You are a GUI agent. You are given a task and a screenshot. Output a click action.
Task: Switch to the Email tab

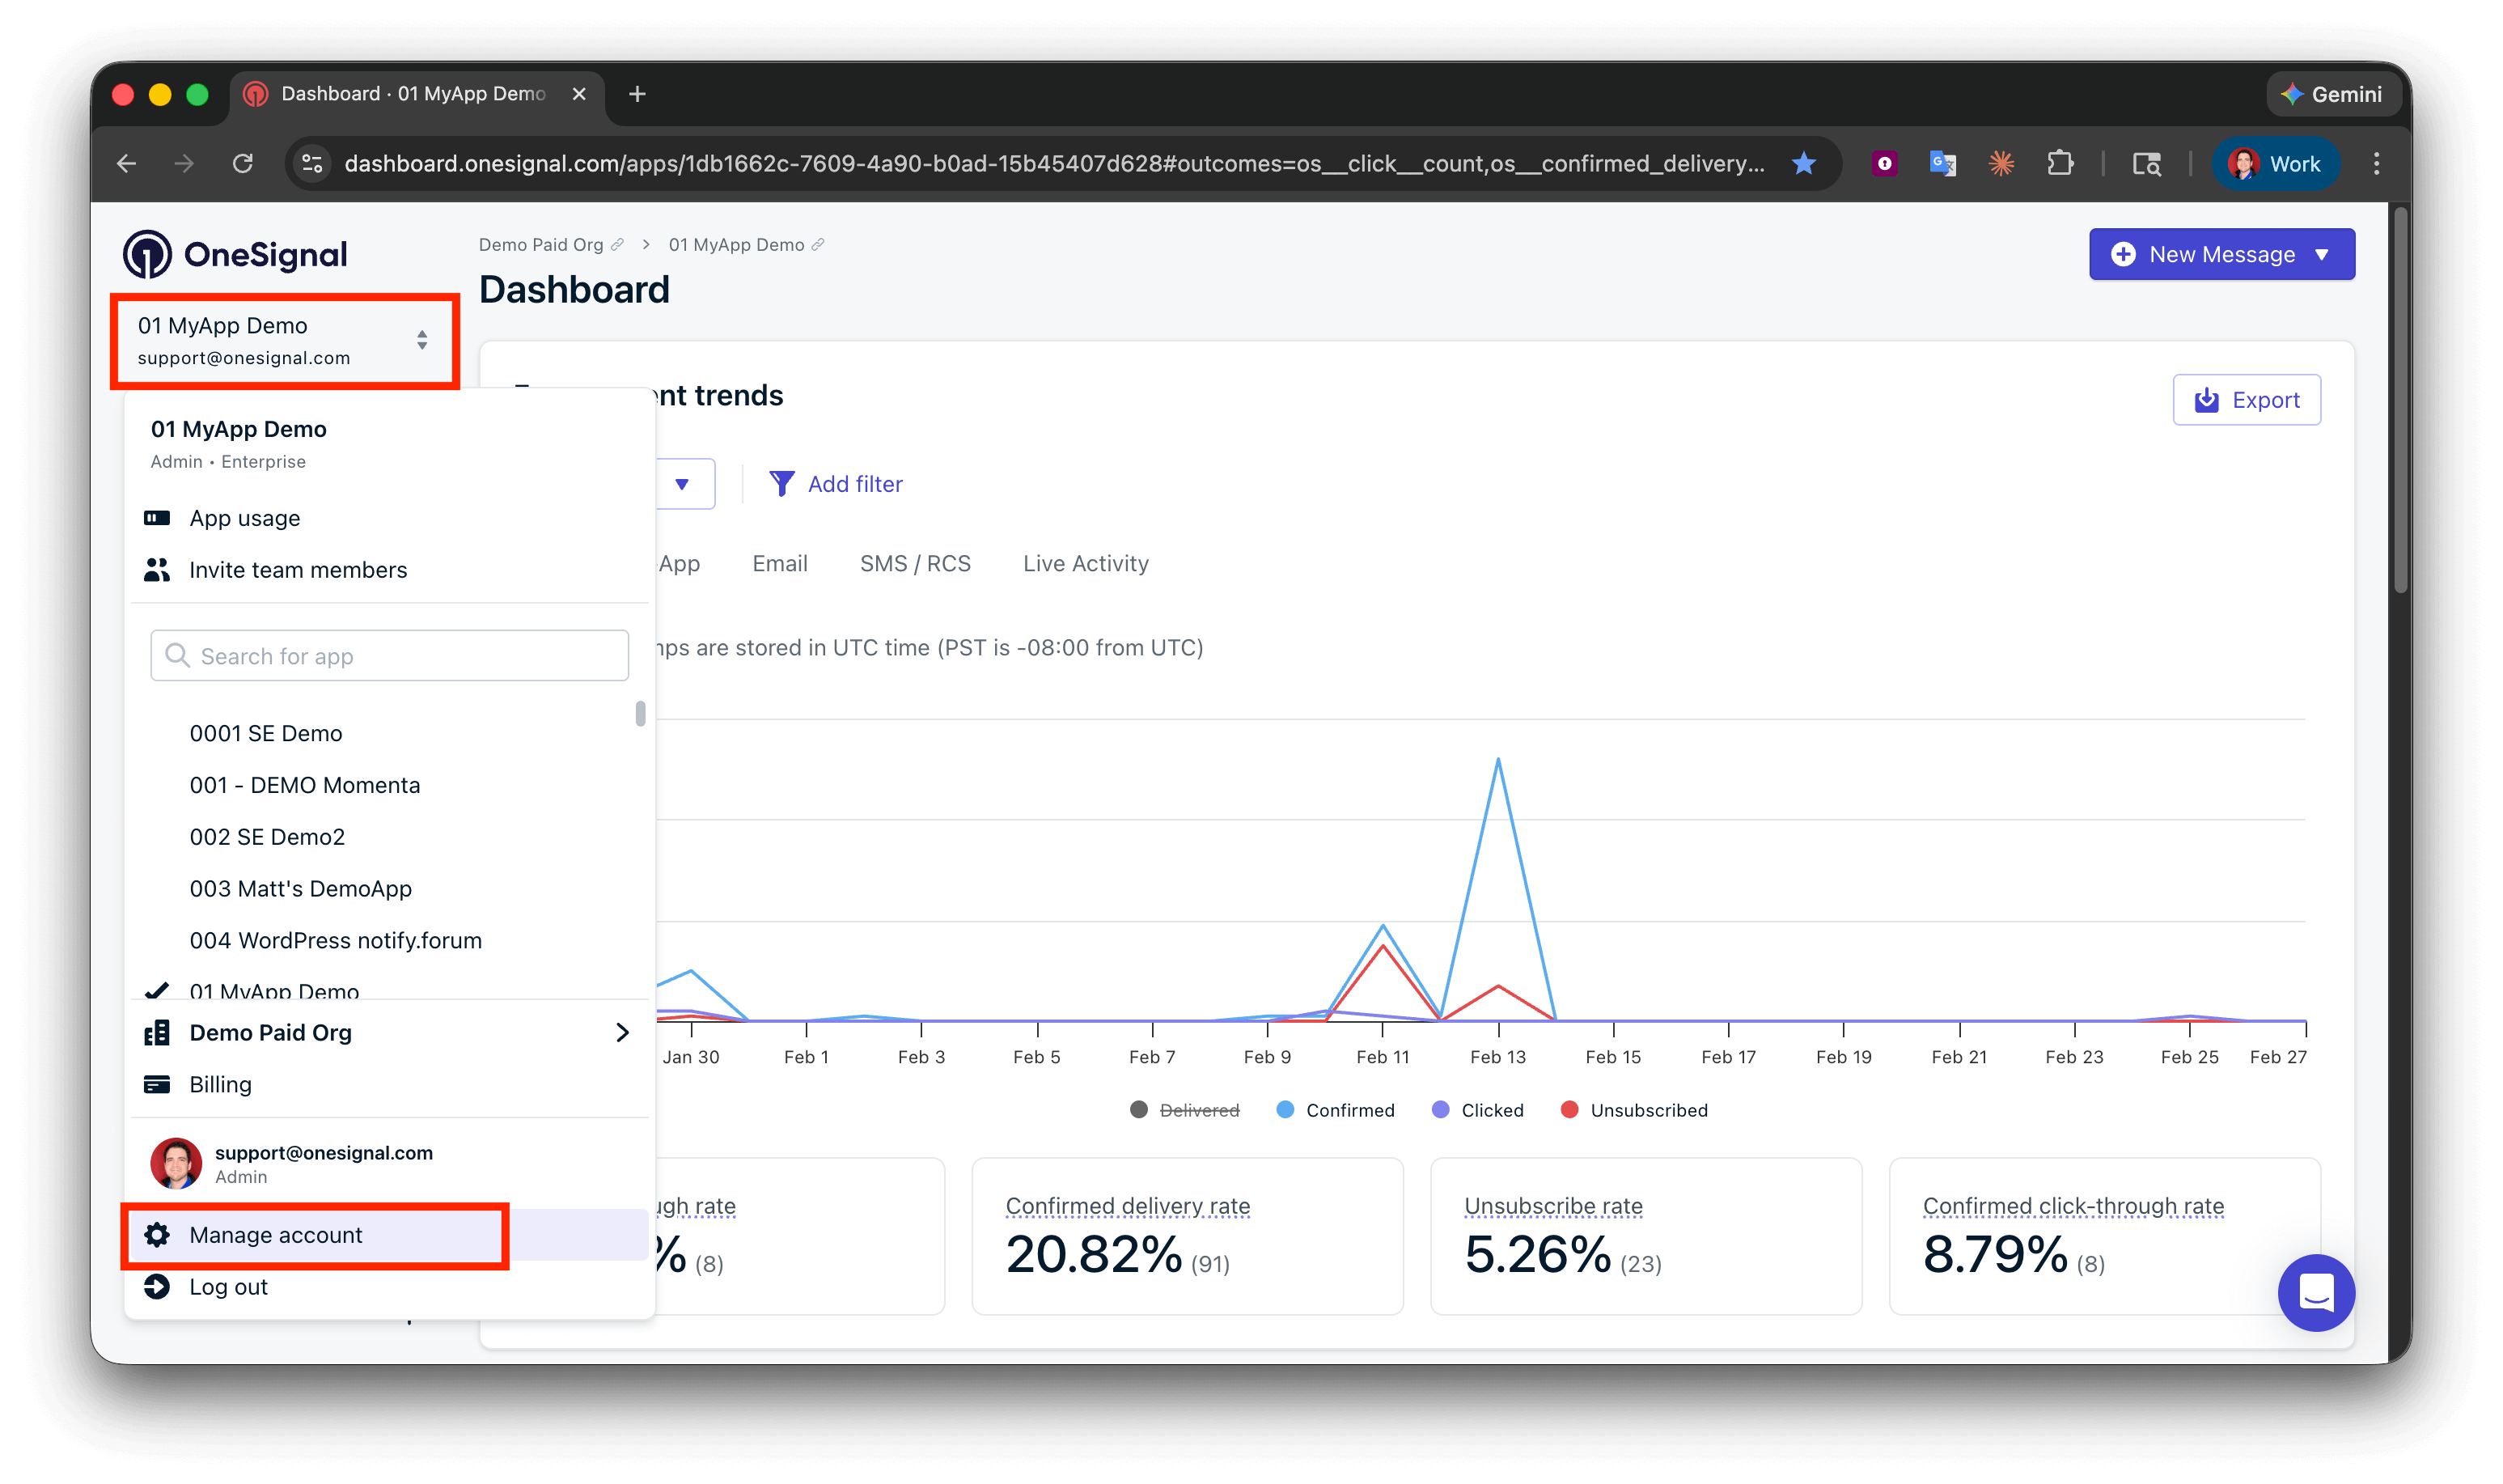pyautogui.click(x=780, y=564)
